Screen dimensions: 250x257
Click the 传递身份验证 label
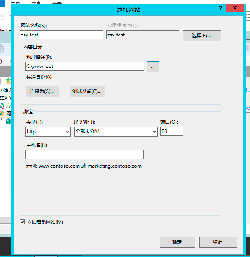(x=40, y=77)
